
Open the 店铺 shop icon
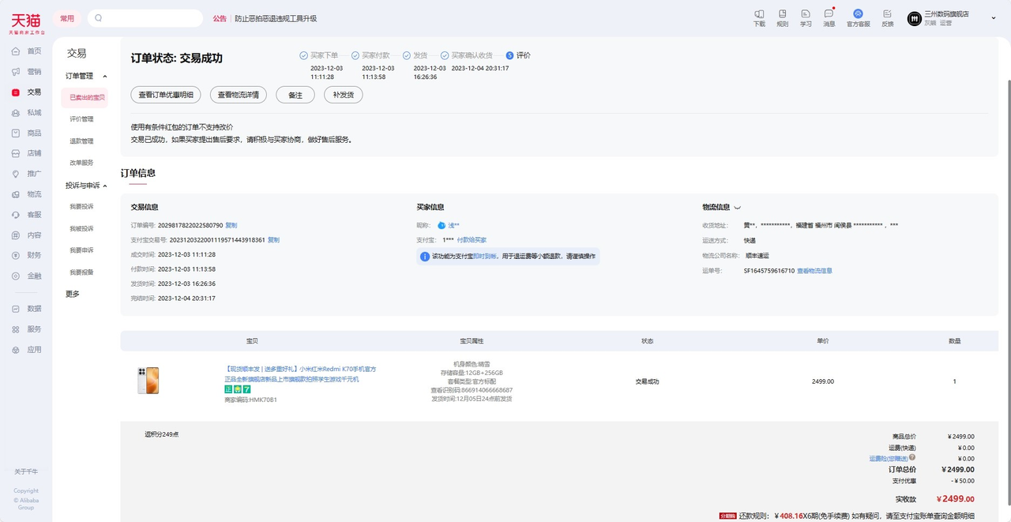pyautogui.click(x=16, y=153)
